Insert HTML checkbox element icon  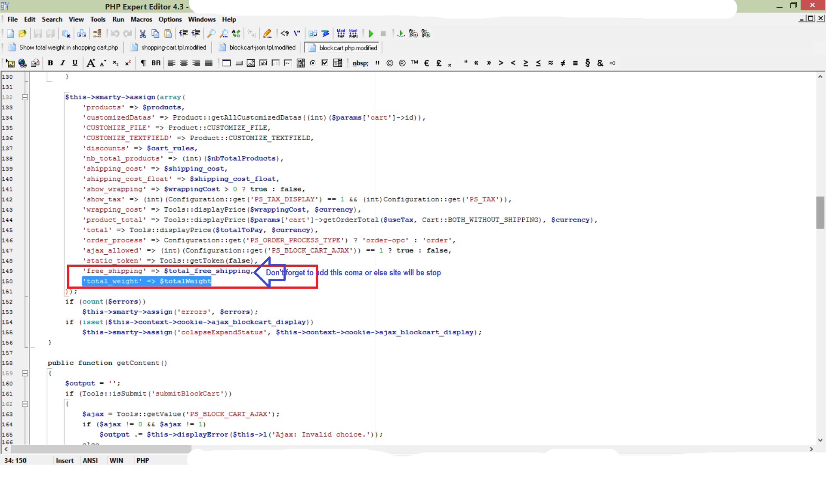pos(325,63)
